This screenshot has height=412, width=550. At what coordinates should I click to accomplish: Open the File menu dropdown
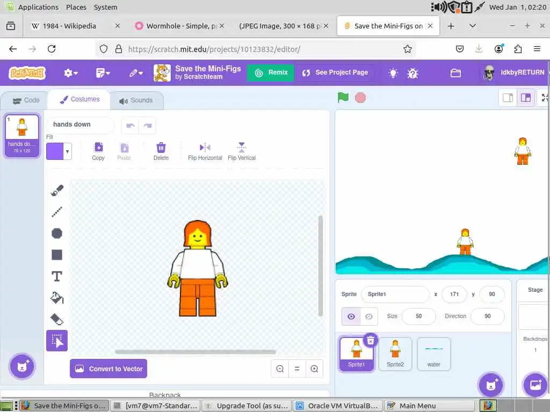pos(103,73)
